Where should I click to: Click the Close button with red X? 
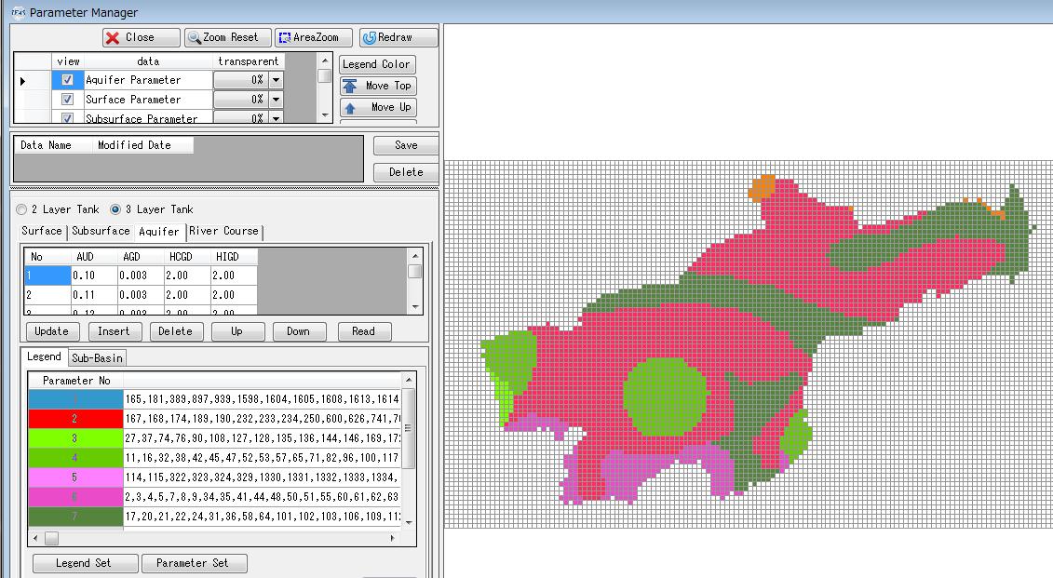point(142,37)
